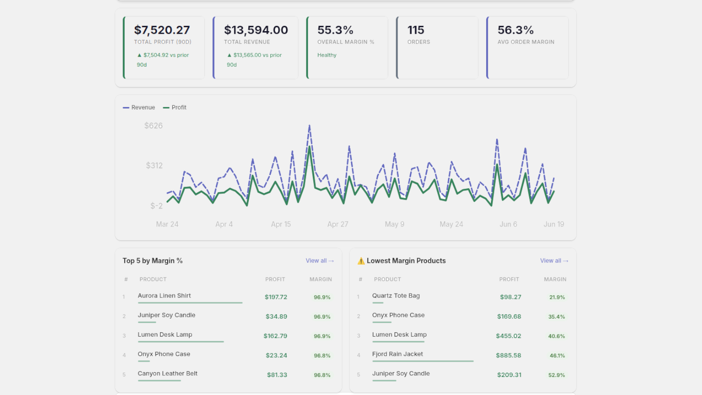
Task: Select the Total Profit (90D) card
Action: [164, 48]
